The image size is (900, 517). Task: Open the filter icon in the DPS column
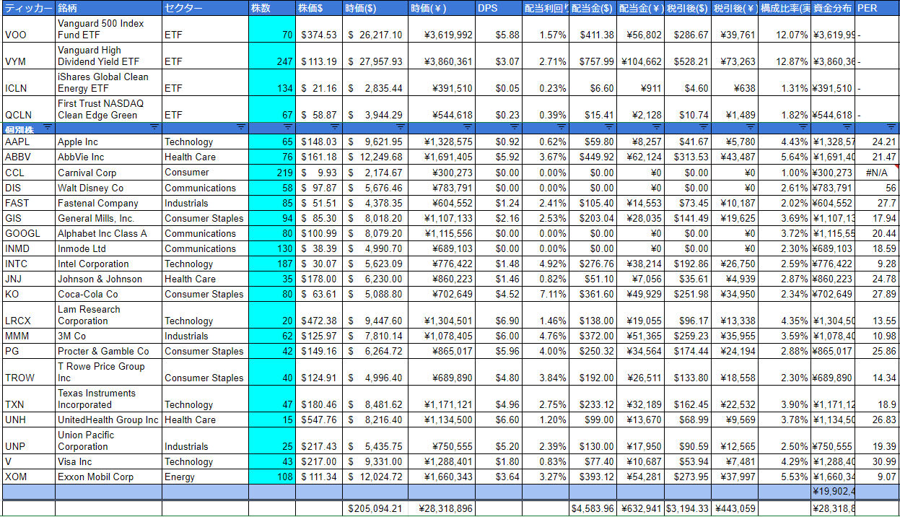pos(515,127)
